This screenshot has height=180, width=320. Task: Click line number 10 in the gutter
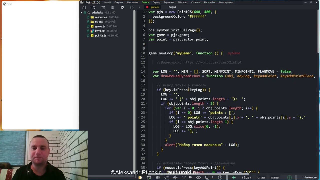[x=143, y=53]
